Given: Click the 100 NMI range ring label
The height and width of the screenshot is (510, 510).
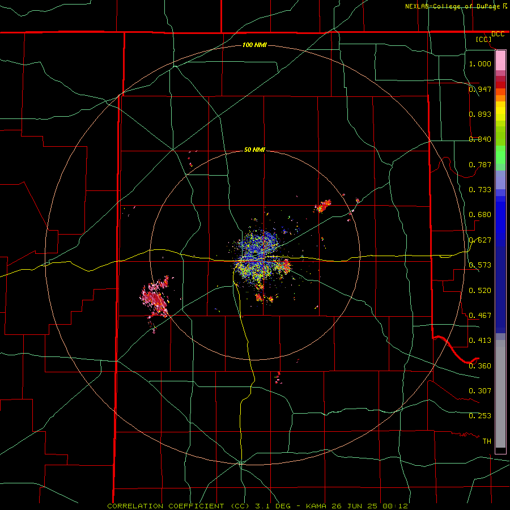Looking at the screenshot, I should (254, 45).
